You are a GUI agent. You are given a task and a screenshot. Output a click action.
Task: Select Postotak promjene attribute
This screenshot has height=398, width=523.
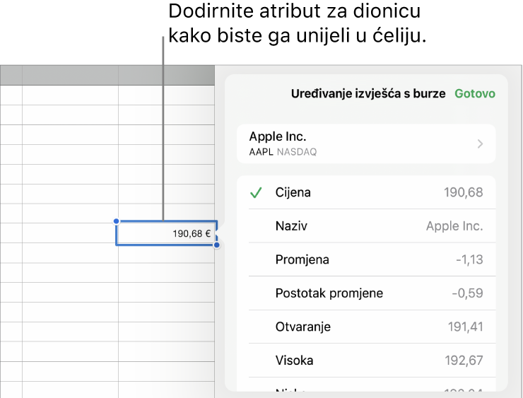point(366,293)
